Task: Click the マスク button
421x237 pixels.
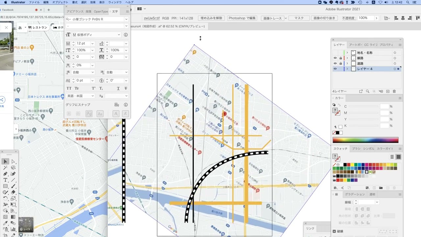Action: coord(299,18)
